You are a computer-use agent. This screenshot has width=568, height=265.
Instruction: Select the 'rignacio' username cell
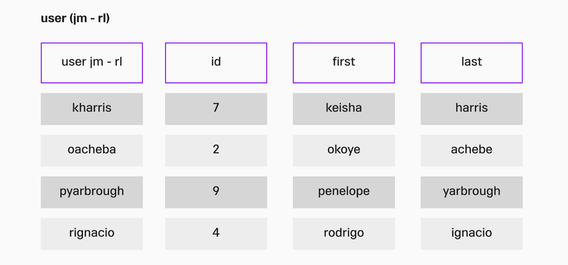pos(92,234)
